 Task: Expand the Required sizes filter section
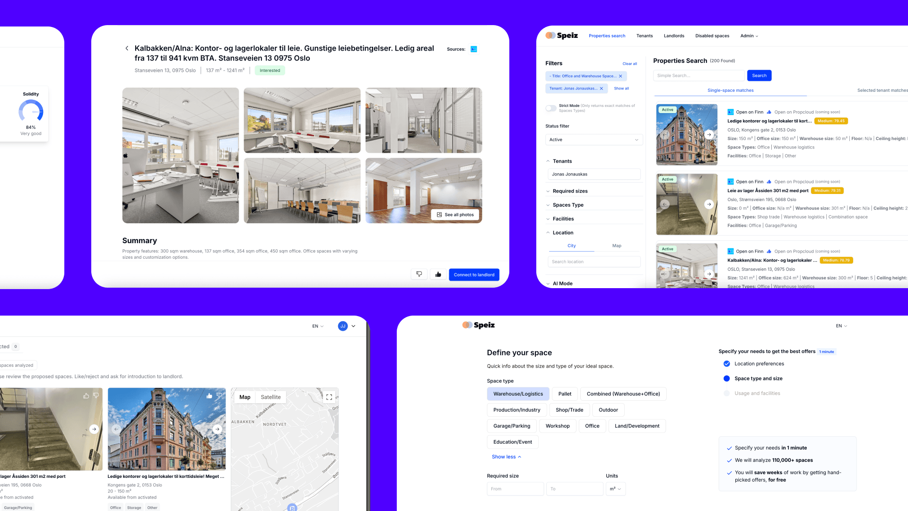pyautogui.click(x=570, y=191)
